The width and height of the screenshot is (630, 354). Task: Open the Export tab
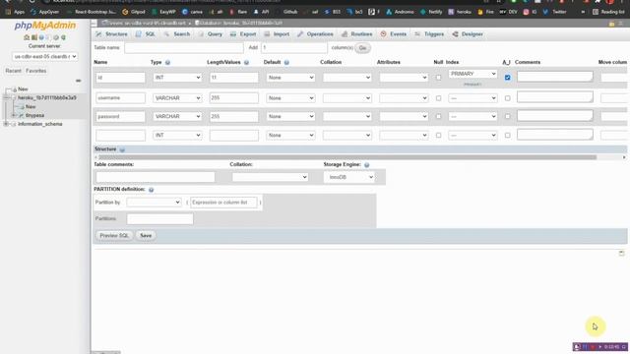(243, 34)
